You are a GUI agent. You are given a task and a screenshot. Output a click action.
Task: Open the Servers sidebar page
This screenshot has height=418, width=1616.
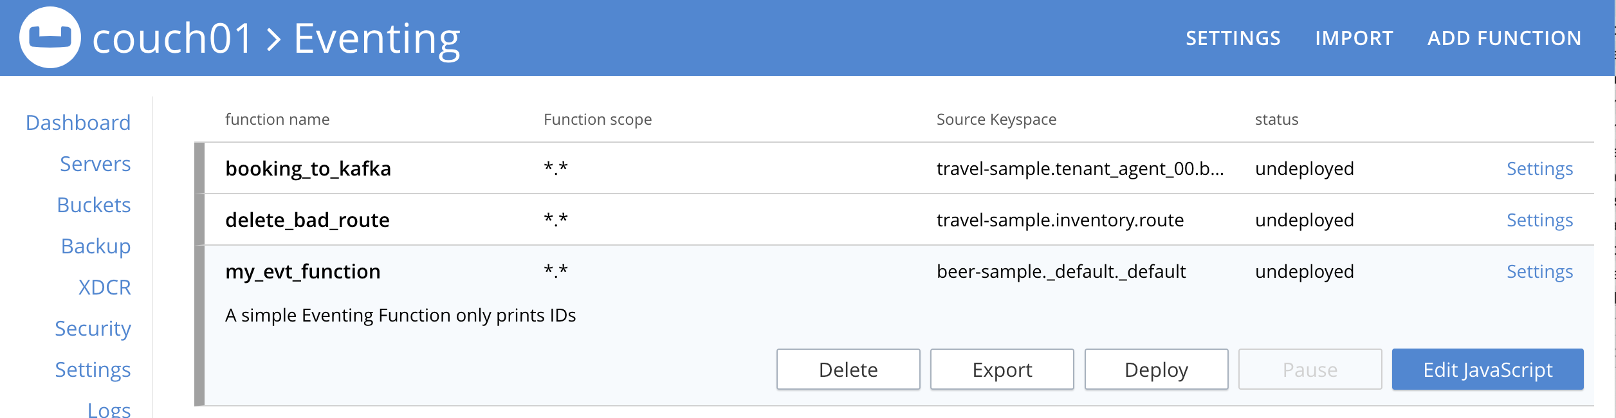(95, 164)
